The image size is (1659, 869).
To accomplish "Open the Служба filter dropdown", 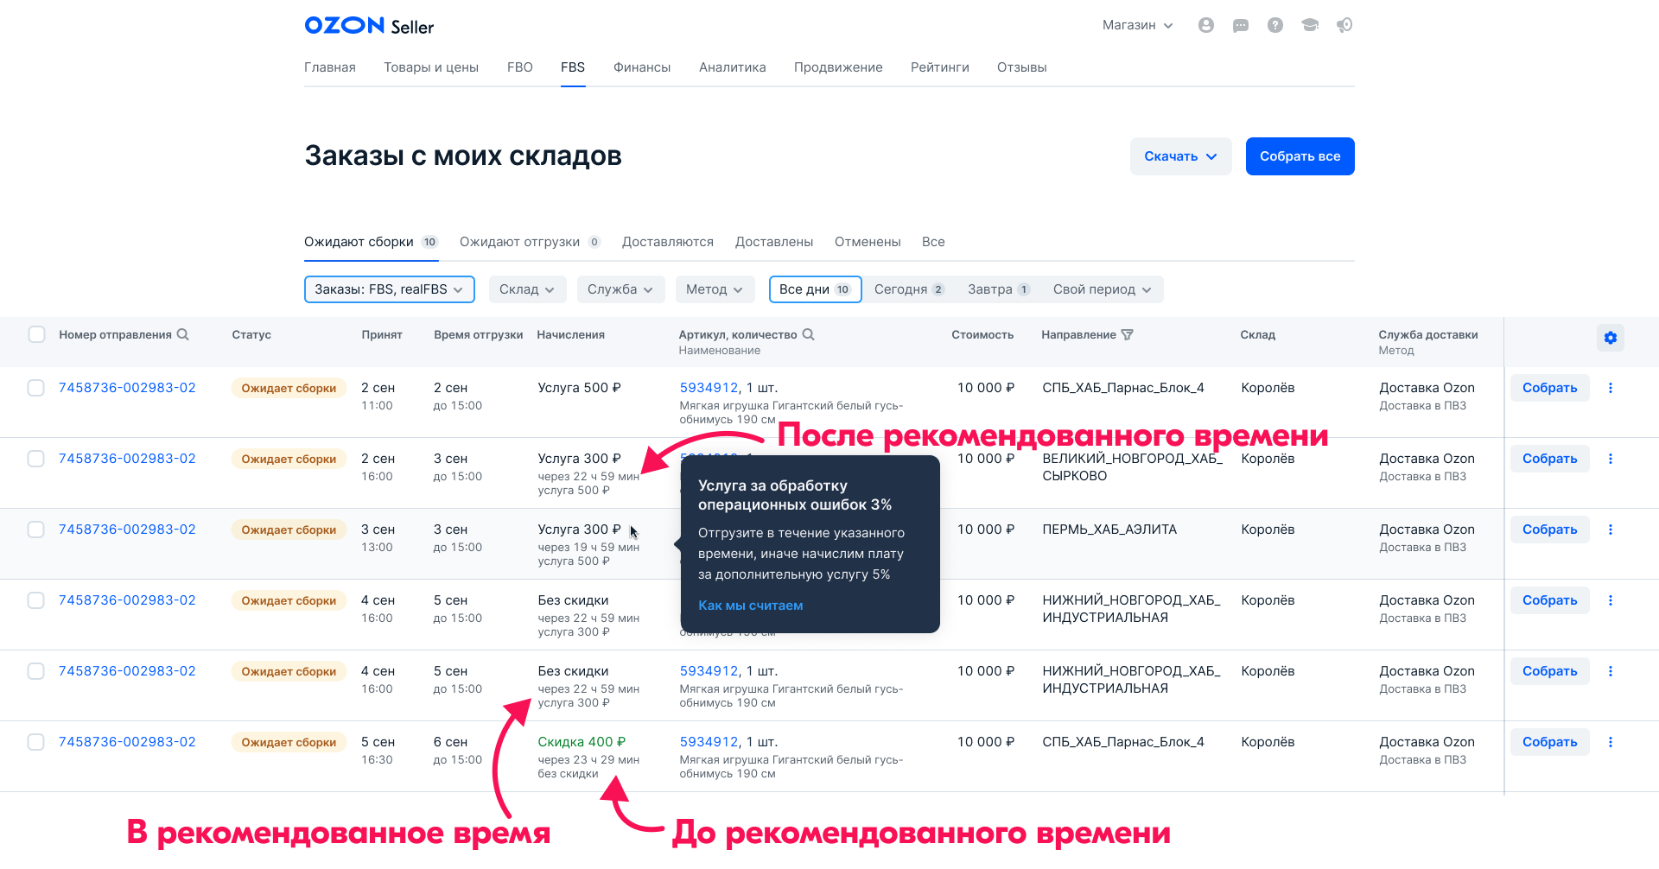I will (620, 289).
